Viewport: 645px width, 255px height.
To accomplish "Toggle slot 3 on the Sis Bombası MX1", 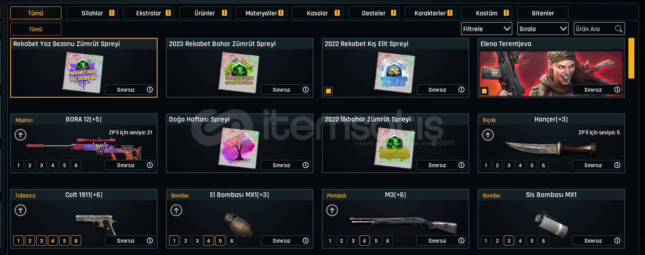I will [x=508, y=241].
